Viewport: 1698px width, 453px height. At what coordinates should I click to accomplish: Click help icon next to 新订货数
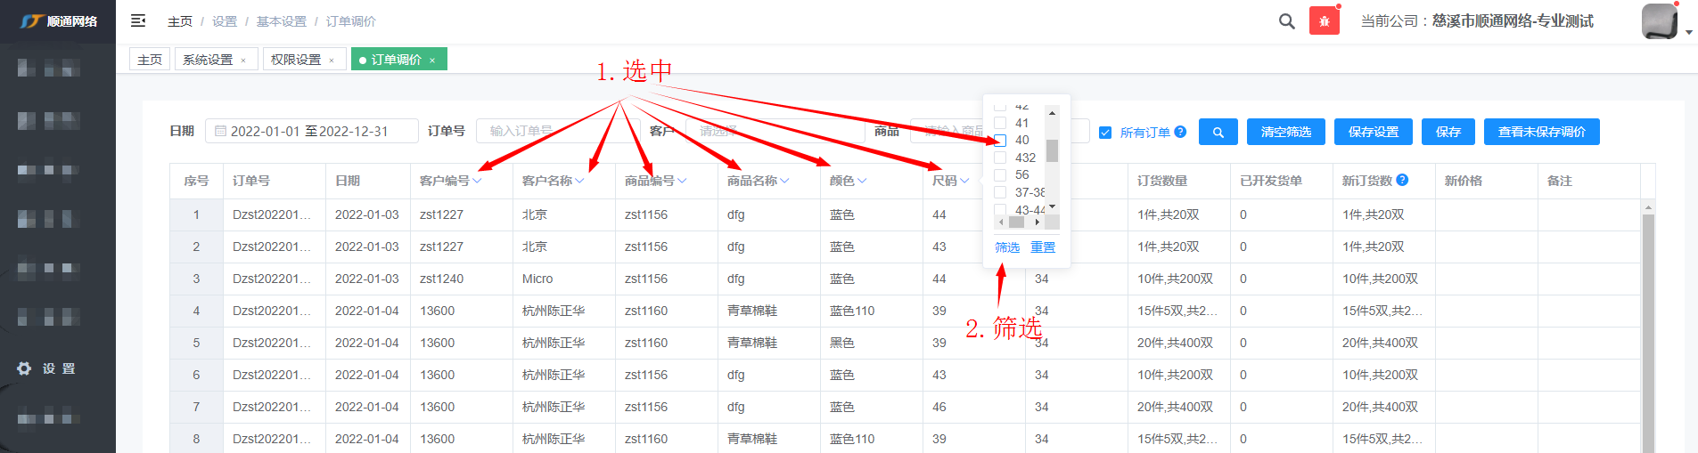tap(1402, 180)
